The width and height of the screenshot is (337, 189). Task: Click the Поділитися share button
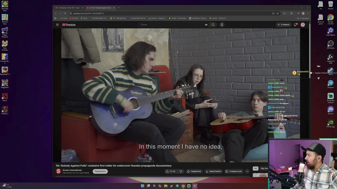(x=194, y=171)
